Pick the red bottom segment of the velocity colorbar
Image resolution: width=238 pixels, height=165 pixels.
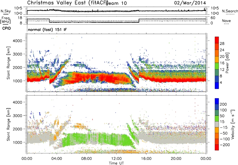tap(217, 147)
